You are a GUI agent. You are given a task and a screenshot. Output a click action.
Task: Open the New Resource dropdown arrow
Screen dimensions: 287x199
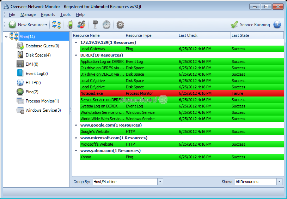(47, 25)
